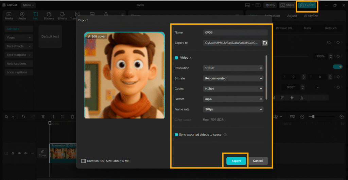
Task: Open the Stickers panel icon
Action: point(49,16)
